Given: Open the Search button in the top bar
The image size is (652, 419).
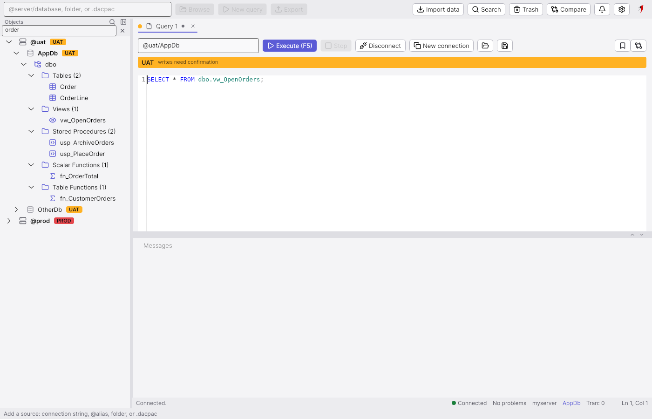Looking at the screenshot, I should [x=486, y=9].
